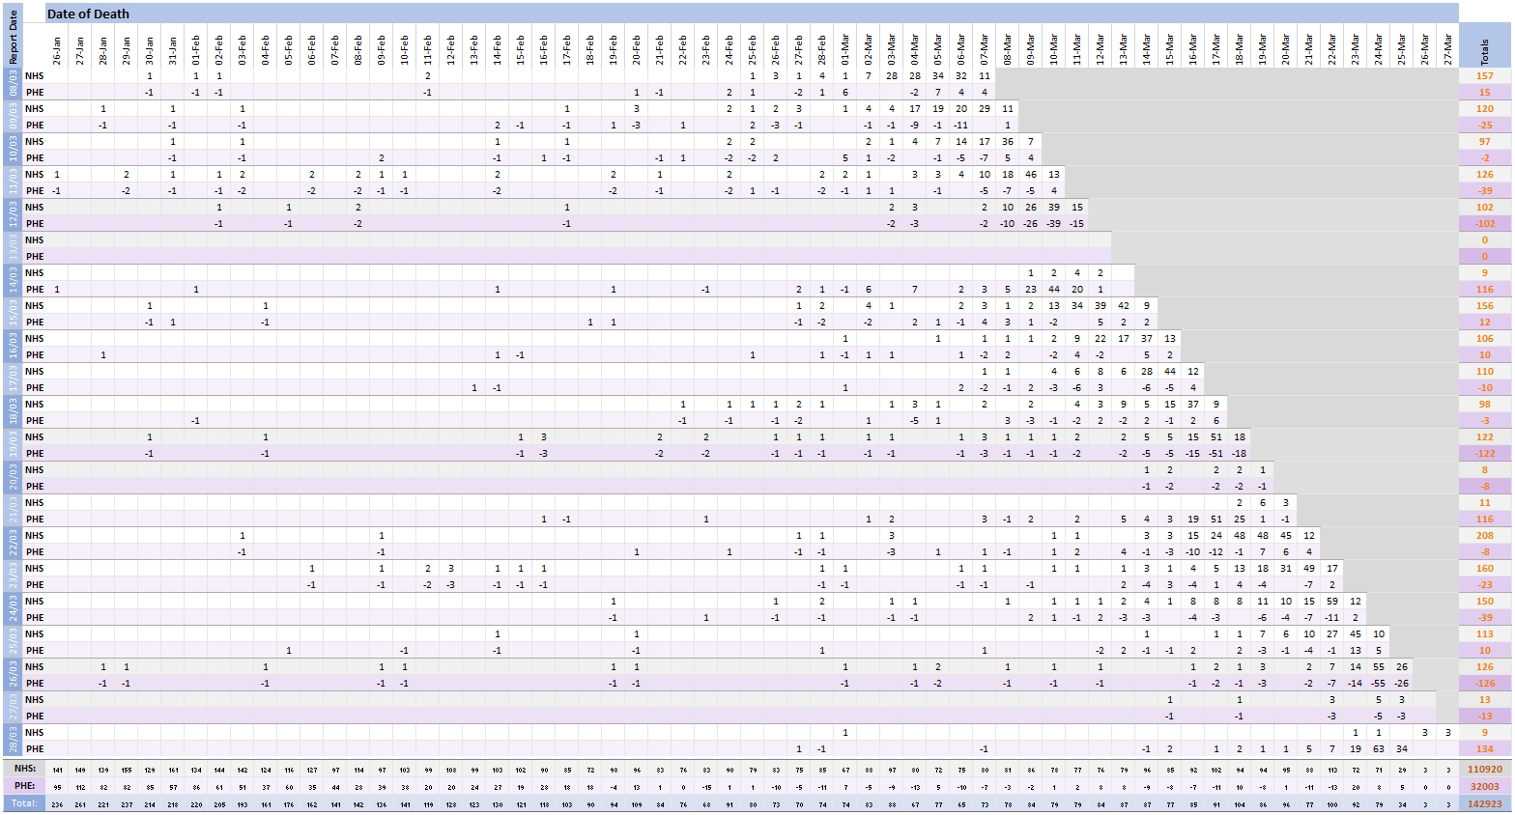Screen dimensions: 1515x815
Task: Click the 19/03 report date row label
Action: point(14,445)
